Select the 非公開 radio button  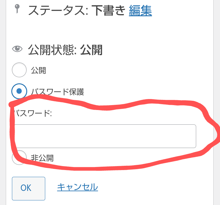tap(19, 158)
